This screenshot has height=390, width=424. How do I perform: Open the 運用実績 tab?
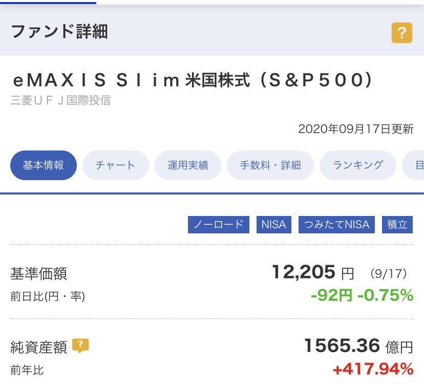187,165
